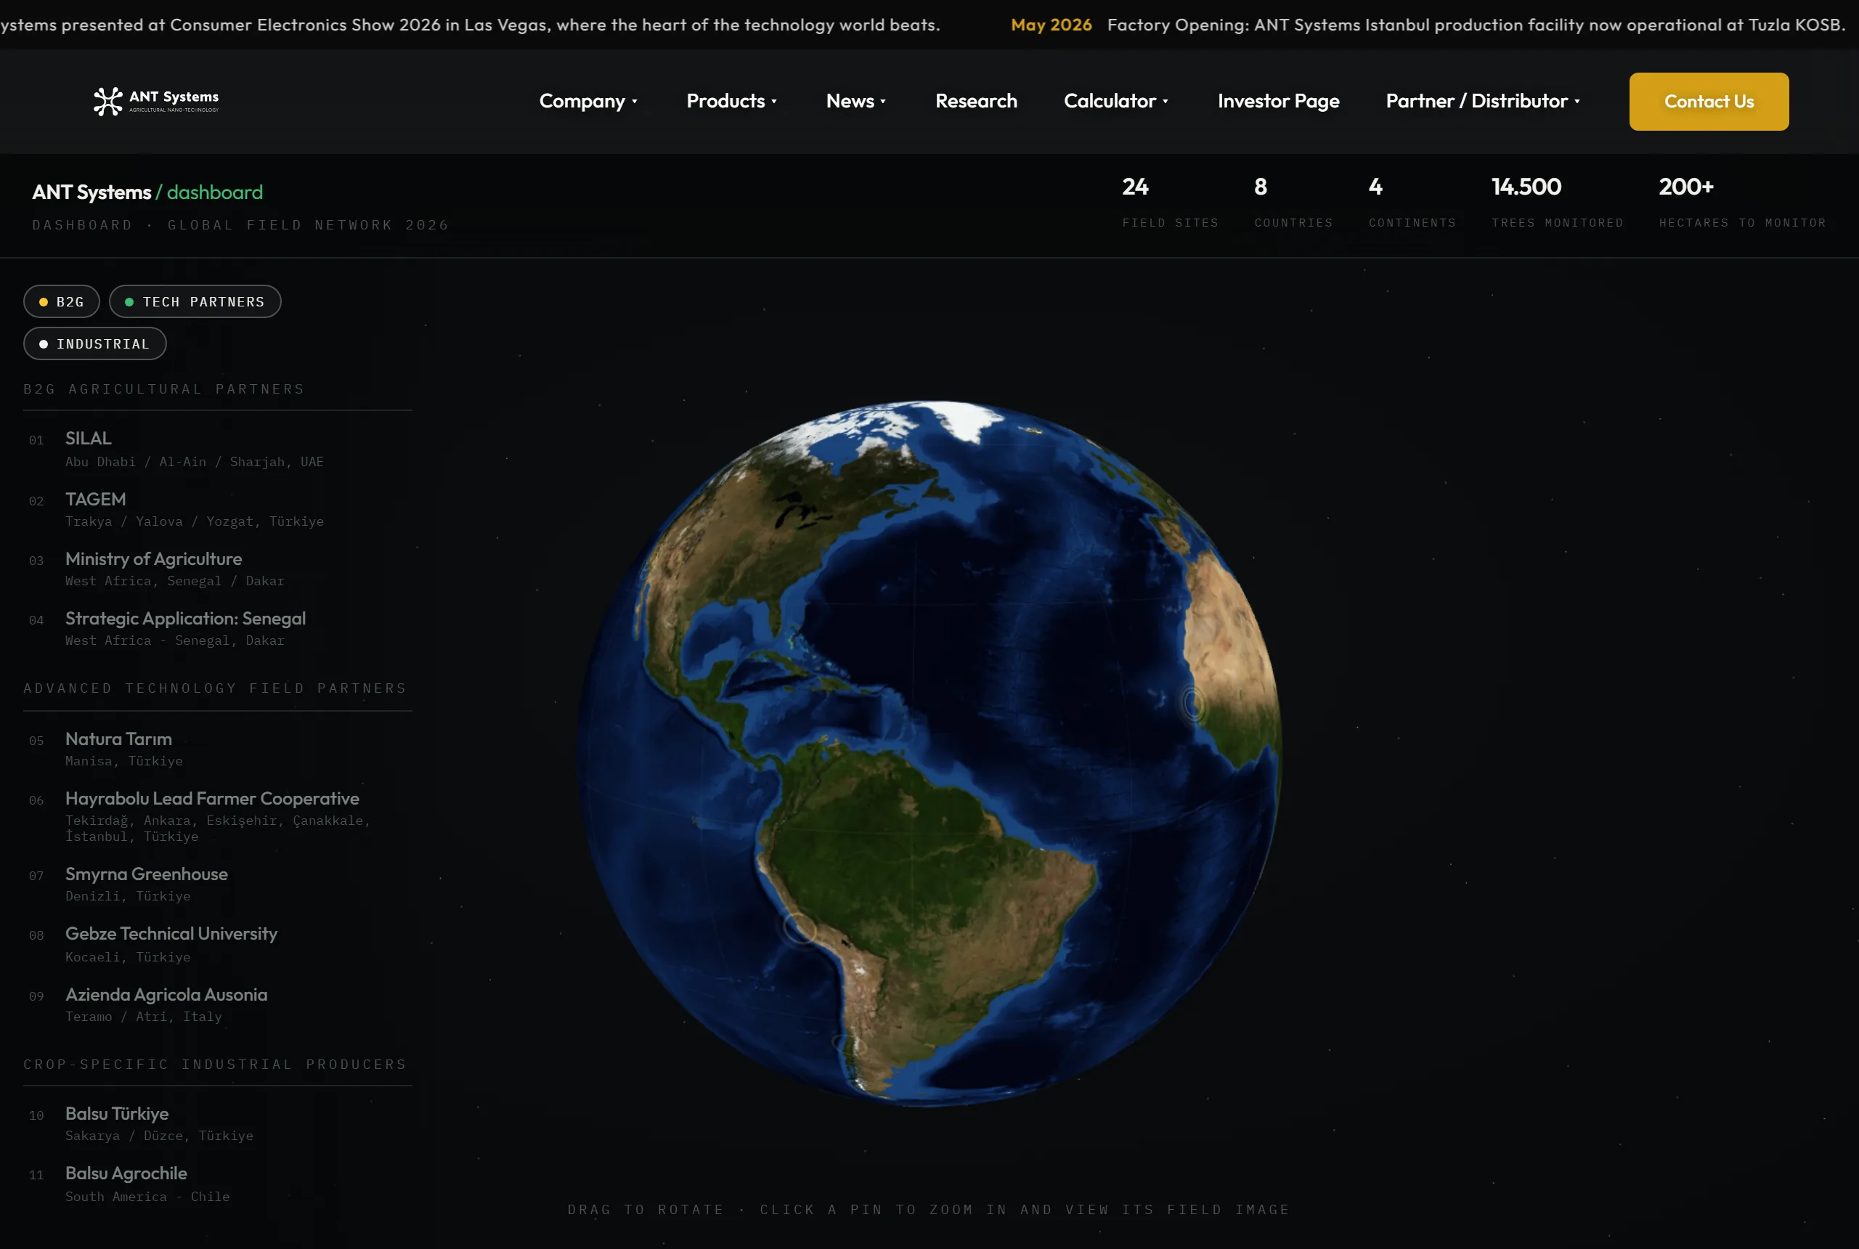
Task: Click ANT Systems breadcrumb title
Action: click(91, 192)
